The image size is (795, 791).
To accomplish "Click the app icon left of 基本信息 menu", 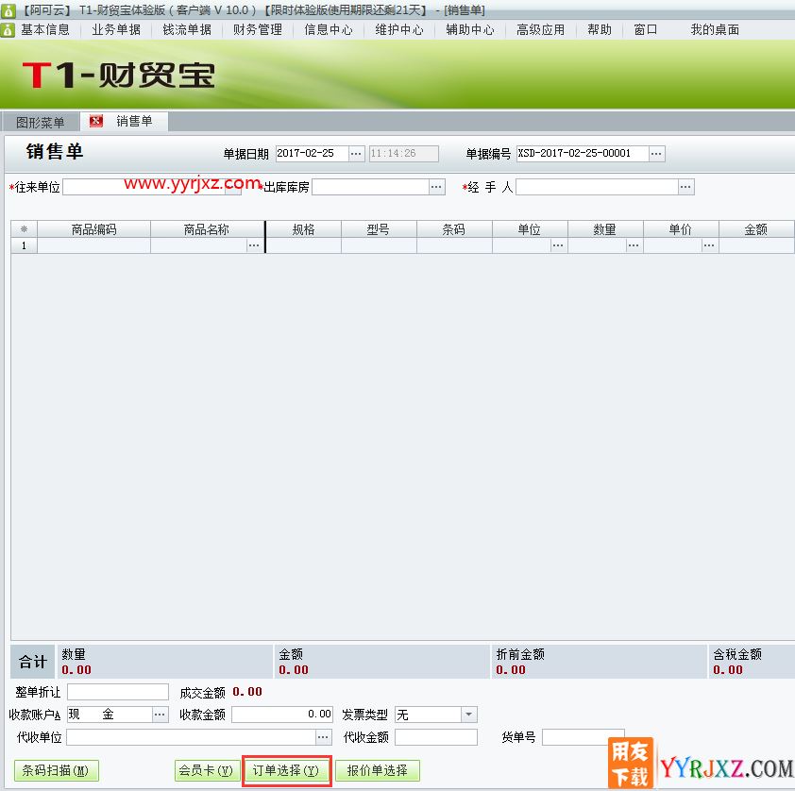I will tap(8, 30).
